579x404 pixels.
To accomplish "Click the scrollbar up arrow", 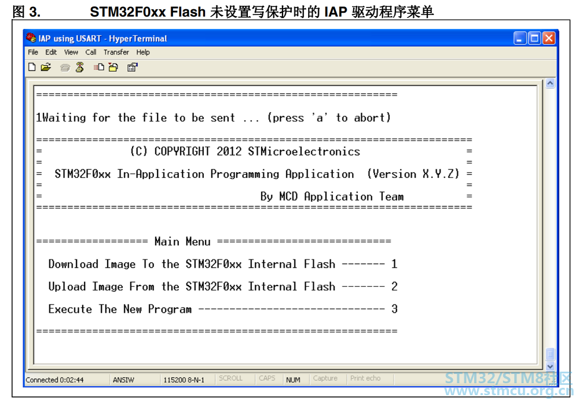I will click(x=550, y=83).
